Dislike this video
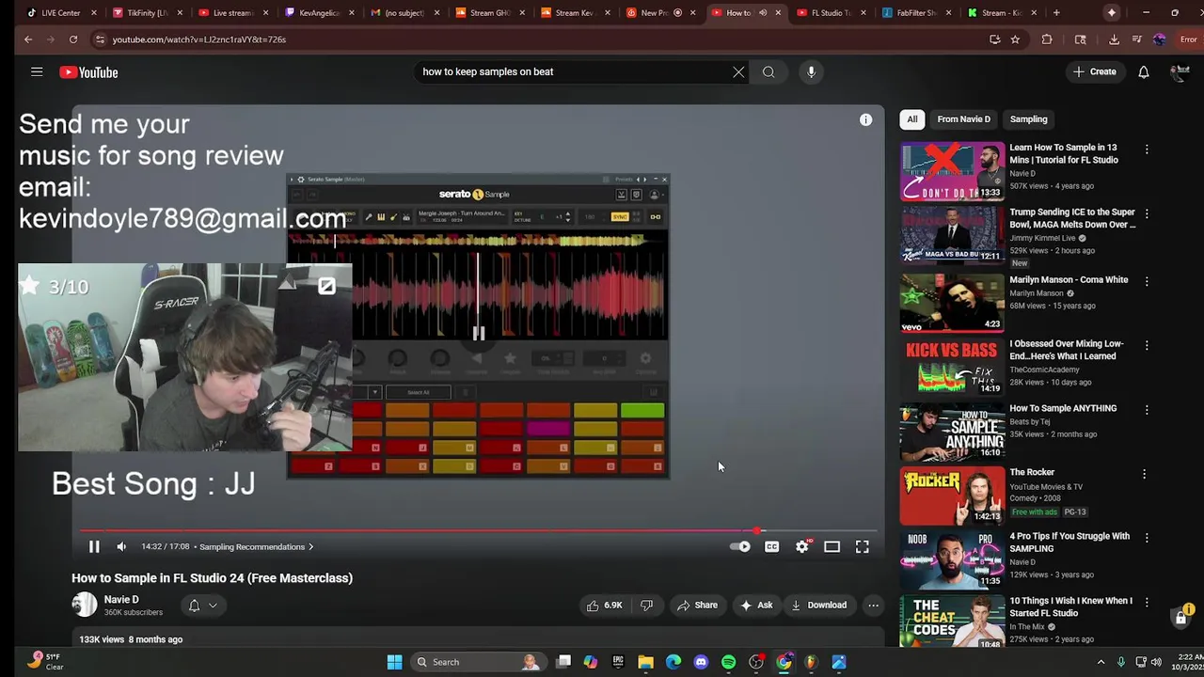1204x677 pixels. [x=646, y=605]
